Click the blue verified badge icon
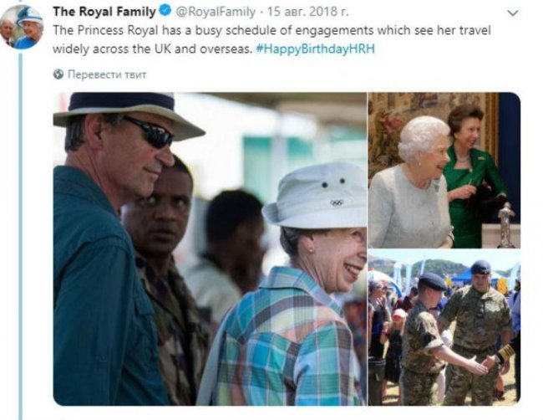This screenshot has width=543, height=420. (x=165, y=12)
